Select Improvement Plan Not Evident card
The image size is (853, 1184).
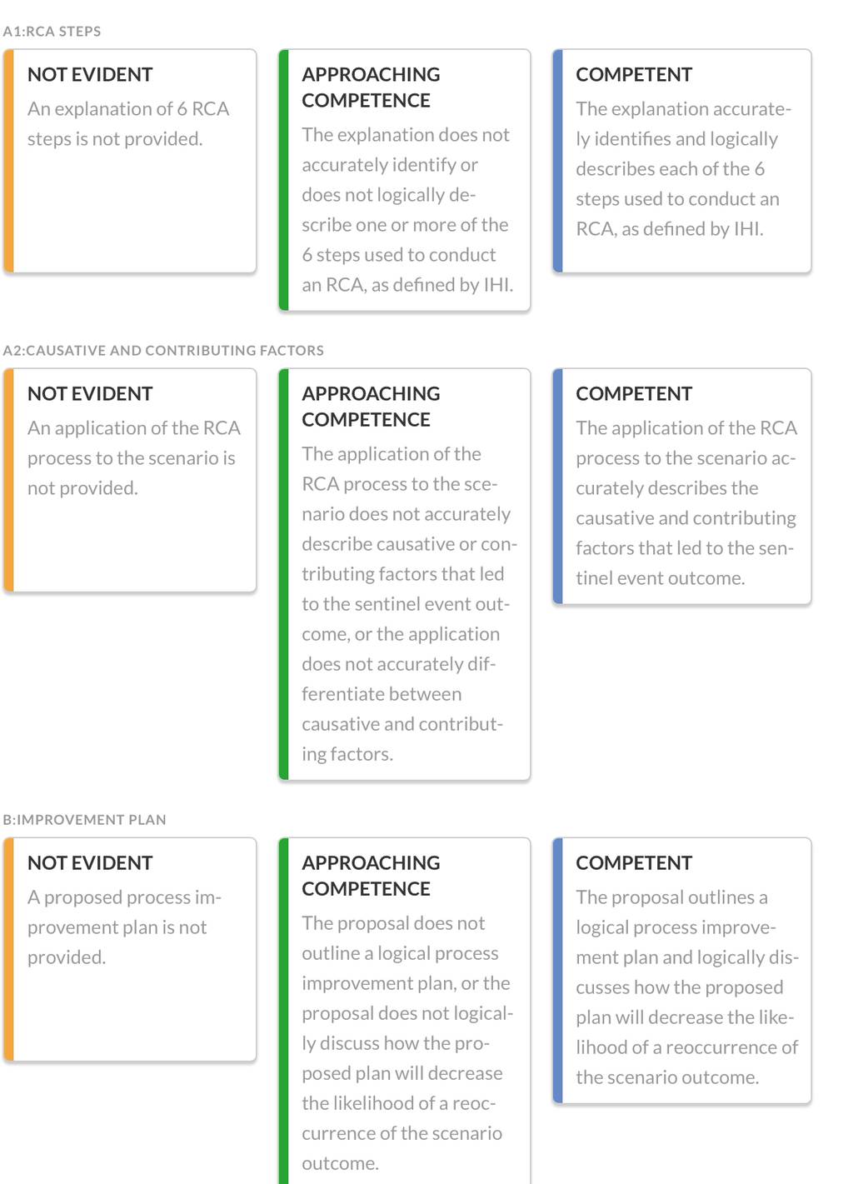[x=130, y=949]
